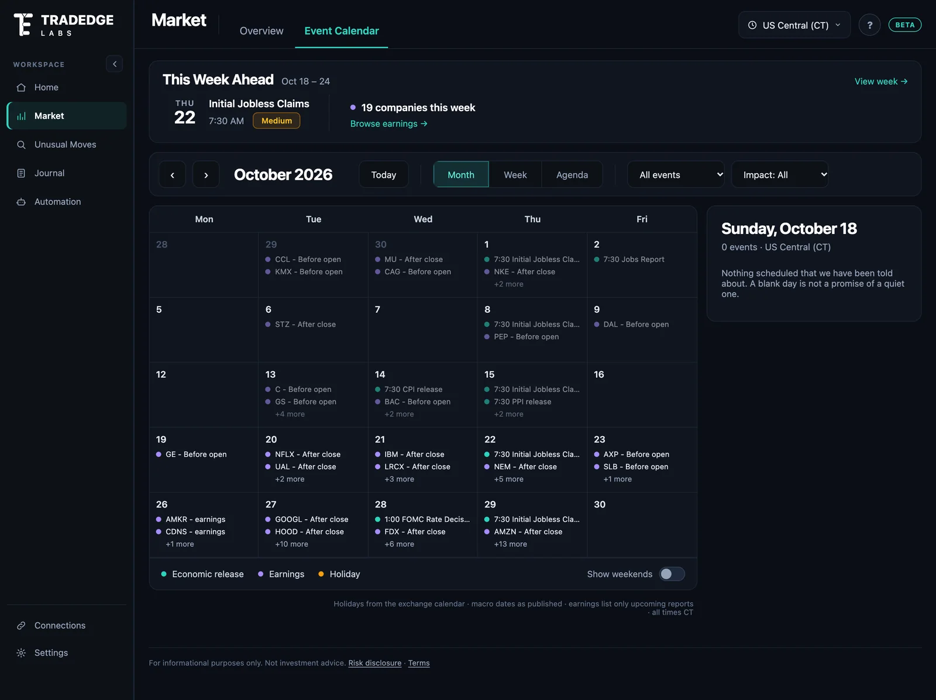Expand +4 more on October 13

coord(290,414)
